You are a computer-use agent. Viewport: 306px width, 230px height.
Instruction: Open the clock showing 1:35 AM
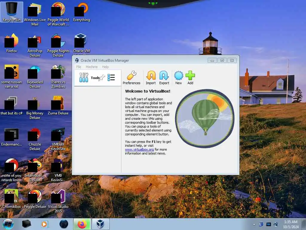(290, 224)
